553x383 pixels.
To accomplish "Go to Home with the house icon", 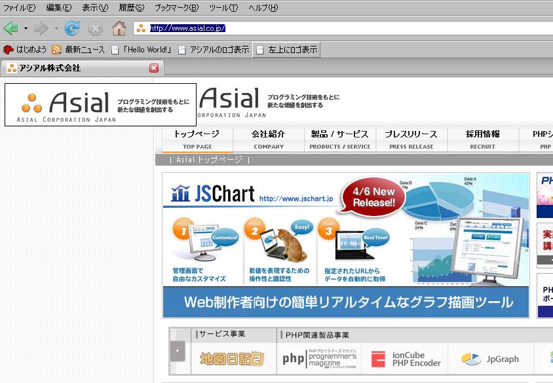I will 119,28.
